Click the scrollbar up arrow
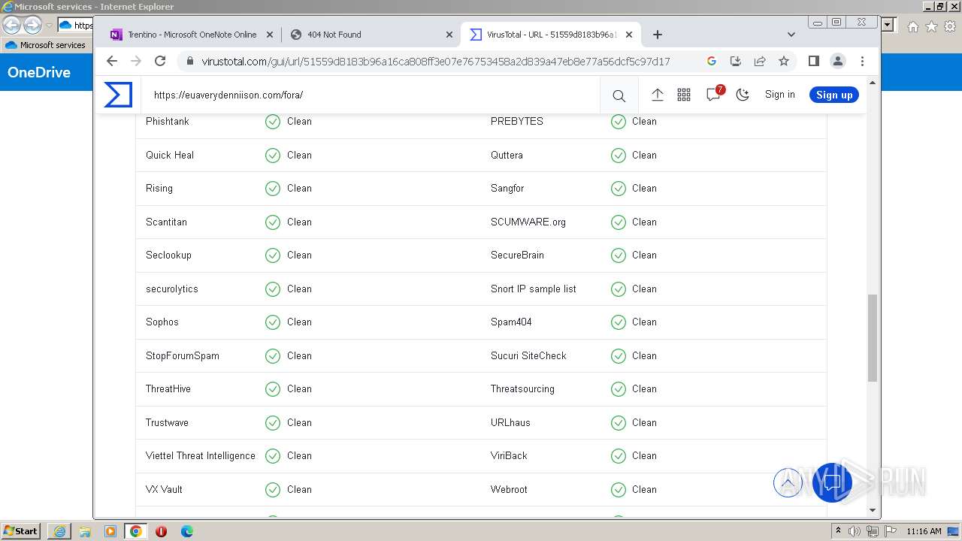 [873, 82]
